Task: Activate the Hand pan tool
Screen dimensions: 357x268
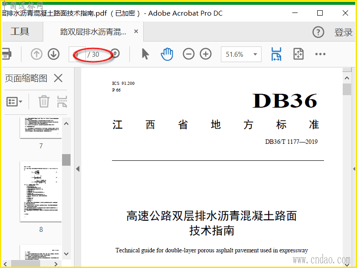Action: (167, 54)
